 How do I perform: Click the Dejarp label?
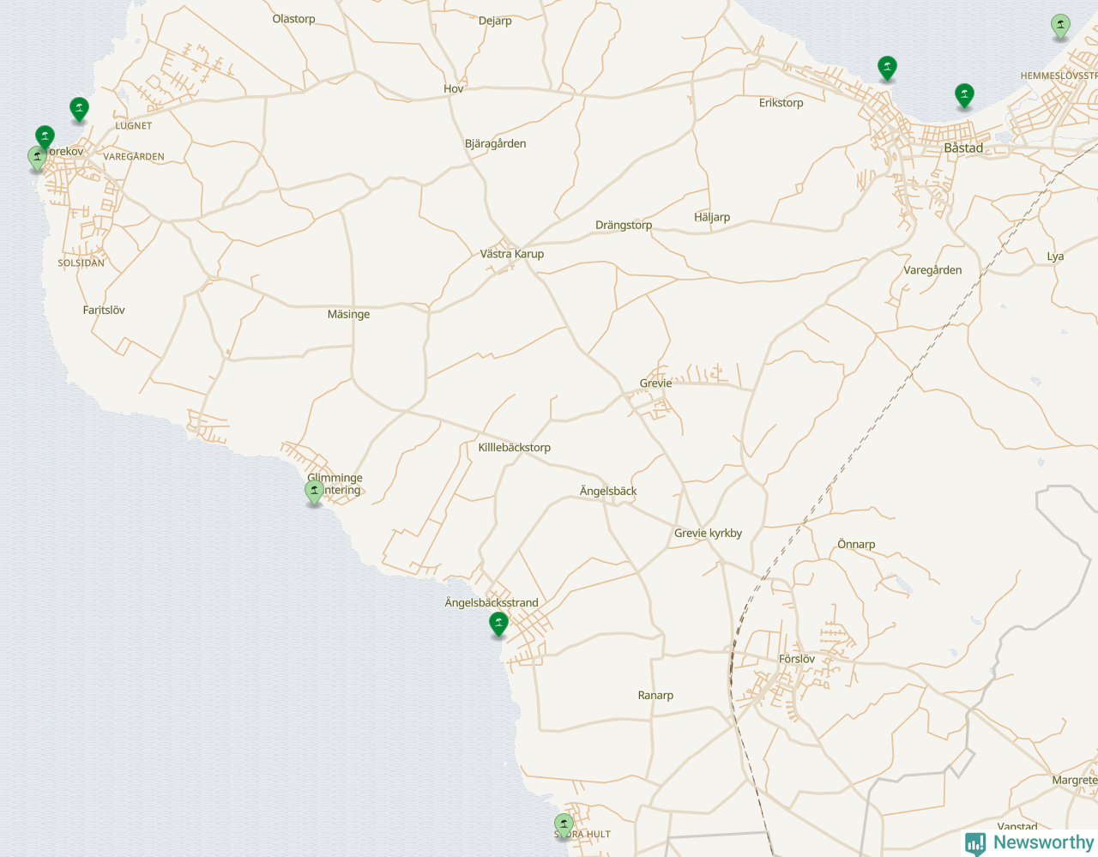[x=495, y=21]
